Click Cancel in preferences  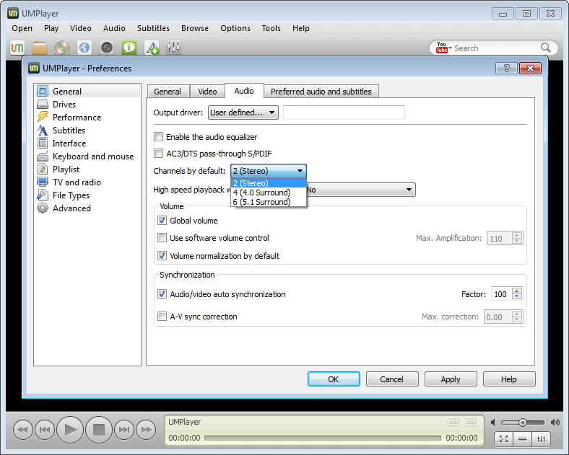tap(392, 379)
